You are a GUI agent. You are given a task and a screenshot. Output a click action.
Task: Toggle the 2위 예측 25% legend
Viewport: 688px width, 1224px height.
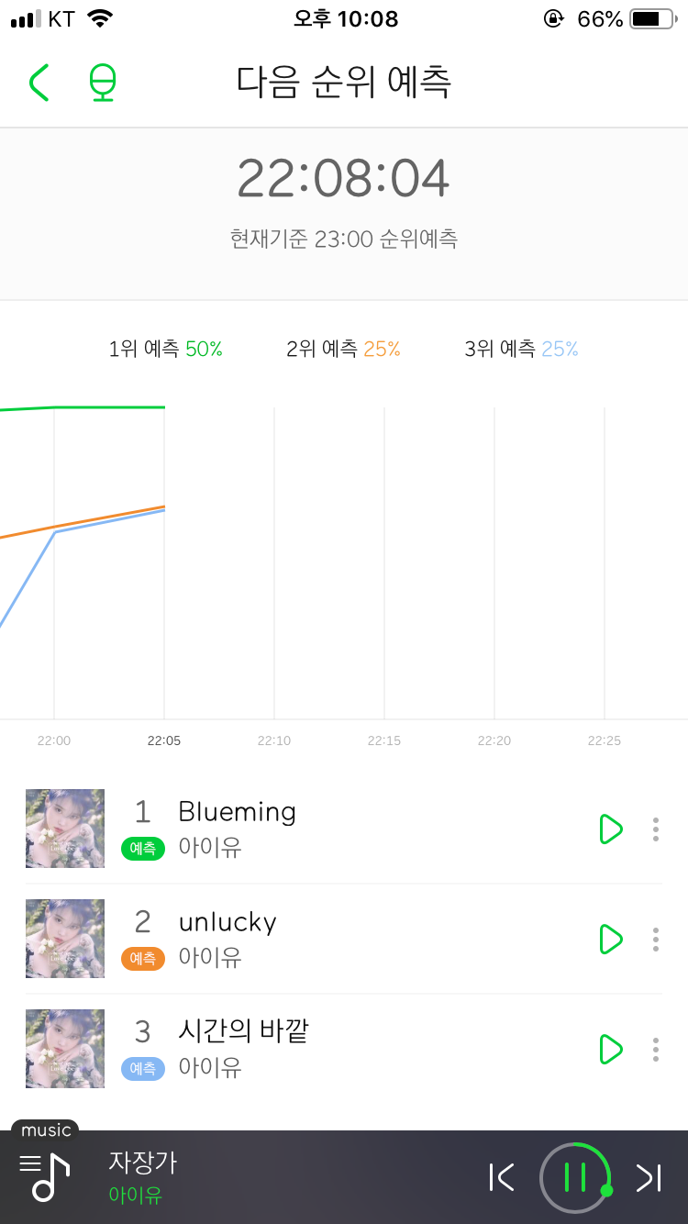343,349
